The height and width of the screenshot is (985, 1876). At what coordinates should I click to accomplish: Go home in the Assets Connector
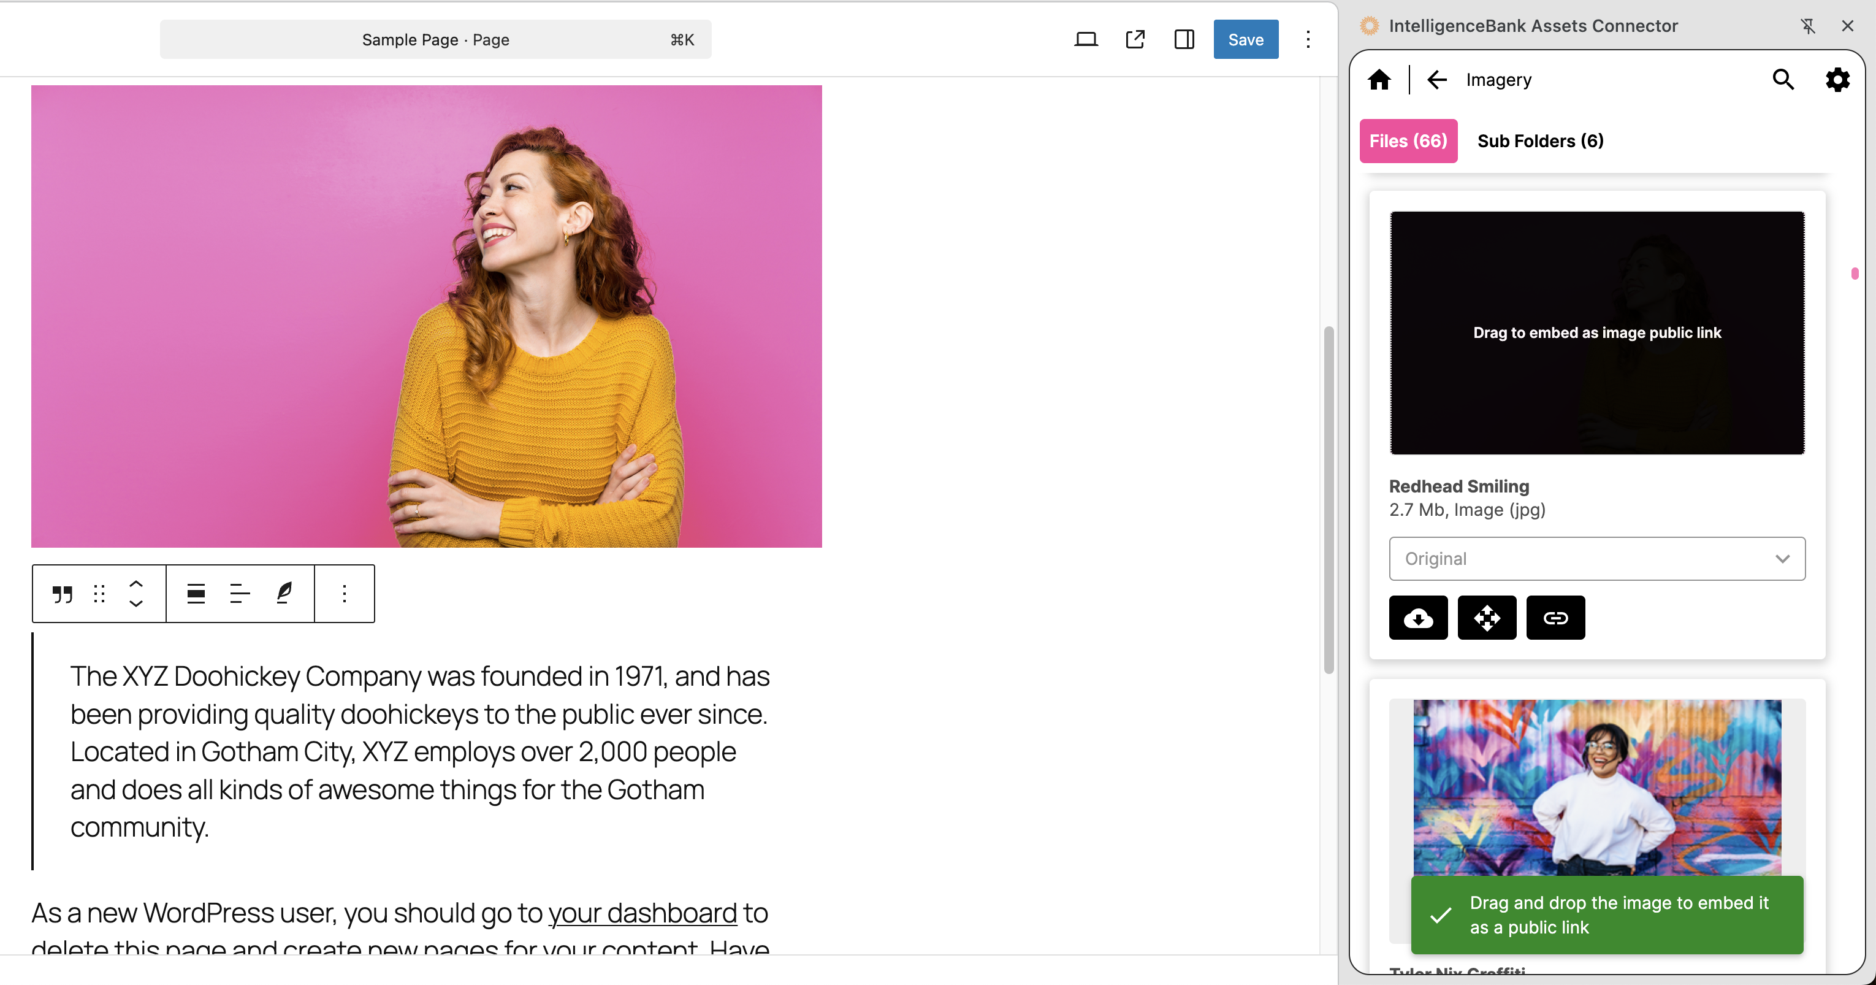click(x=1379, y=79)
